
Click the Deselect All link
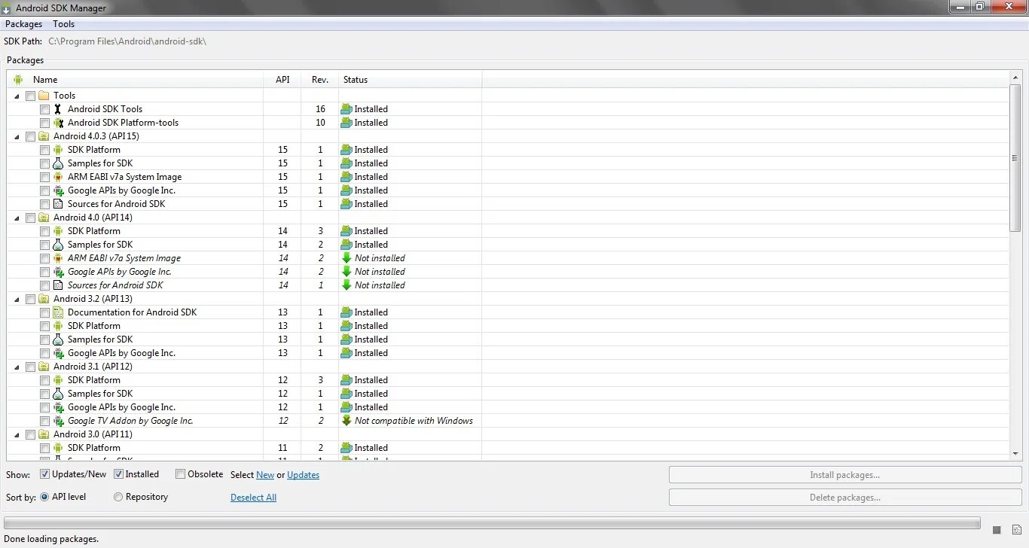(253, 498)
